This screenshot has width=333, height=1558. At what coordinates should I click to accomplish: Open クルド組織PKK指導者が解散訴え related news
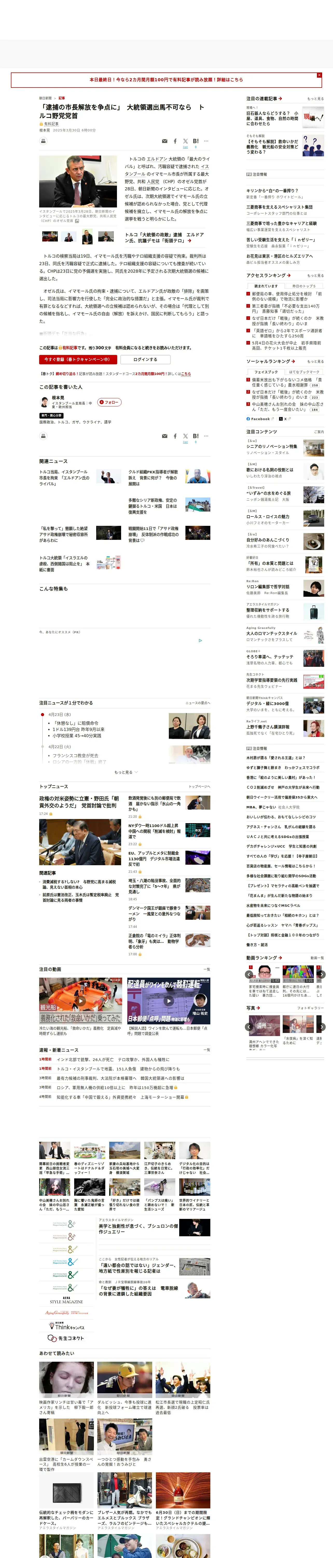click(x=153, y=478)
